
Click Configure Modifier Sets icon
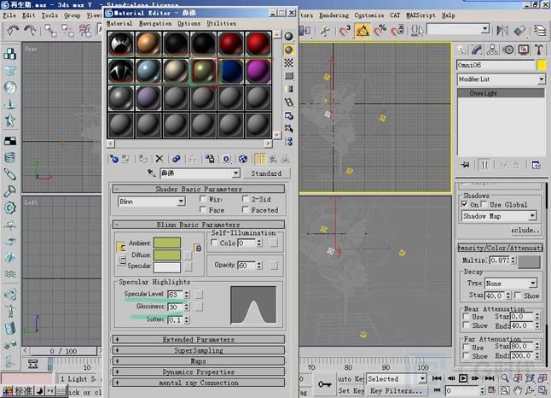point(536,165)
